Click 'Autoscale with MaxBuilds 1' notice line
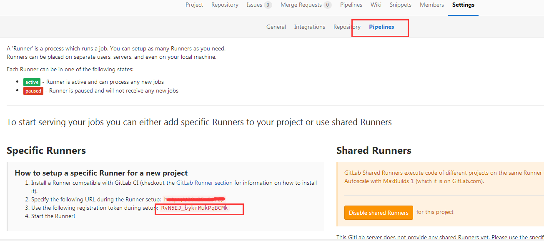 414,181
